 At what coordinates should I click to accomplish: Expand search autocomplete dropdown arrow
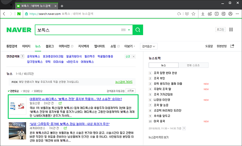click(x=129, y=30)
